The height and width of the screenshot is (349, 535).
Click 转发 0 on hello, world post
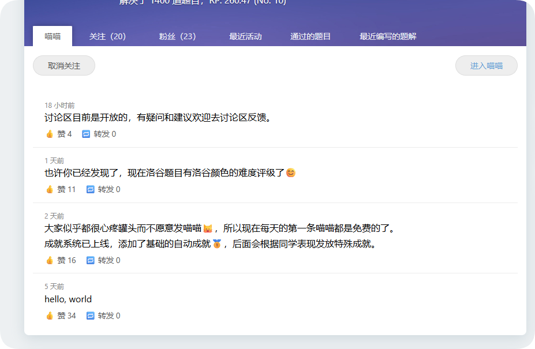click(109, 316)
